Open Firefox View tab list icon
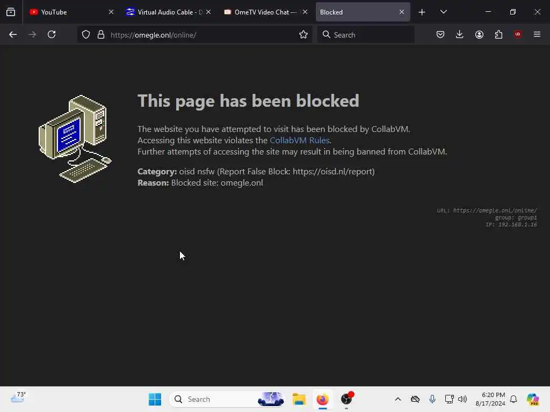 click(x=11, y=12)
